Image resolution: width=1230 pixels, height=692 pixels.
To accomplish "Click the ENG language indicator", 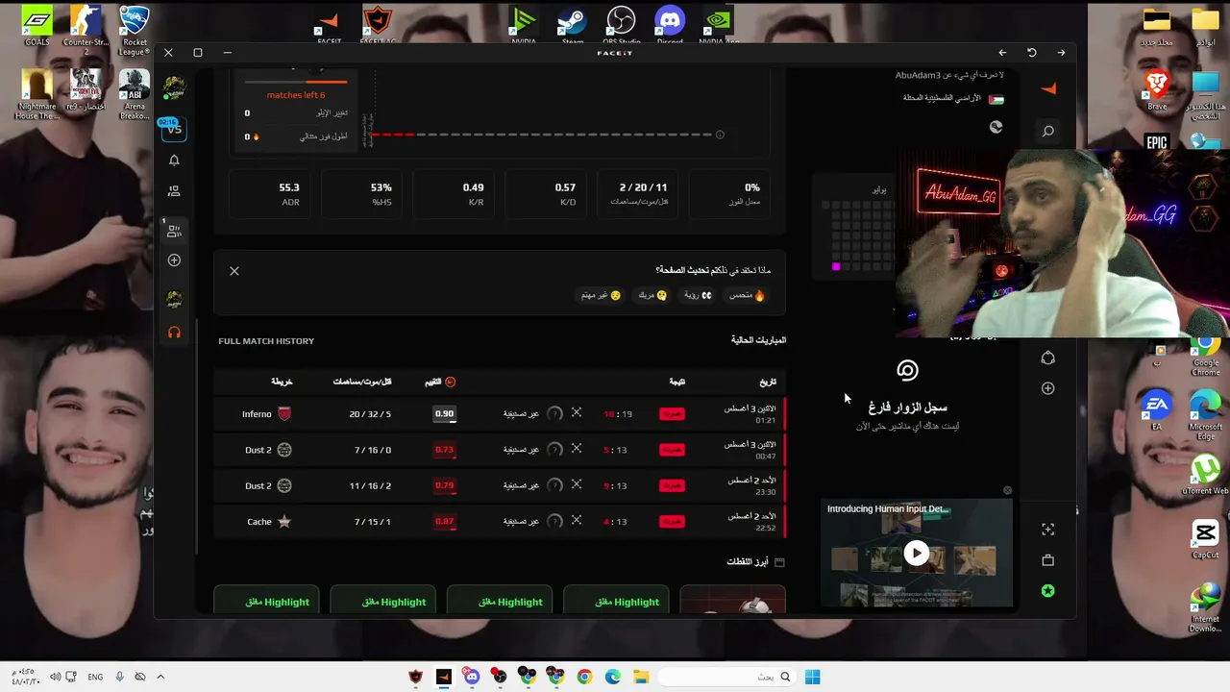I will coord(95,677).
